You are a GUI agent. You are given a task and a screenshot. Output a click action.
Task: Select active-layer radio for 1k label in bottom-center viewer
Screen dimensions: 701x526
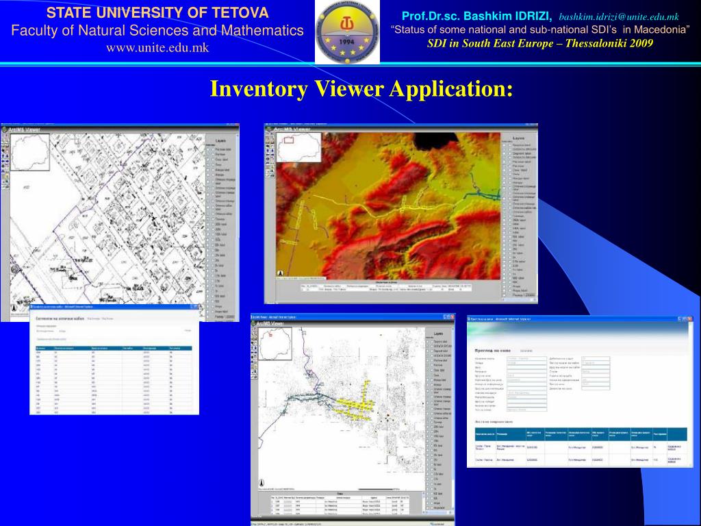[x=432, y=484]
